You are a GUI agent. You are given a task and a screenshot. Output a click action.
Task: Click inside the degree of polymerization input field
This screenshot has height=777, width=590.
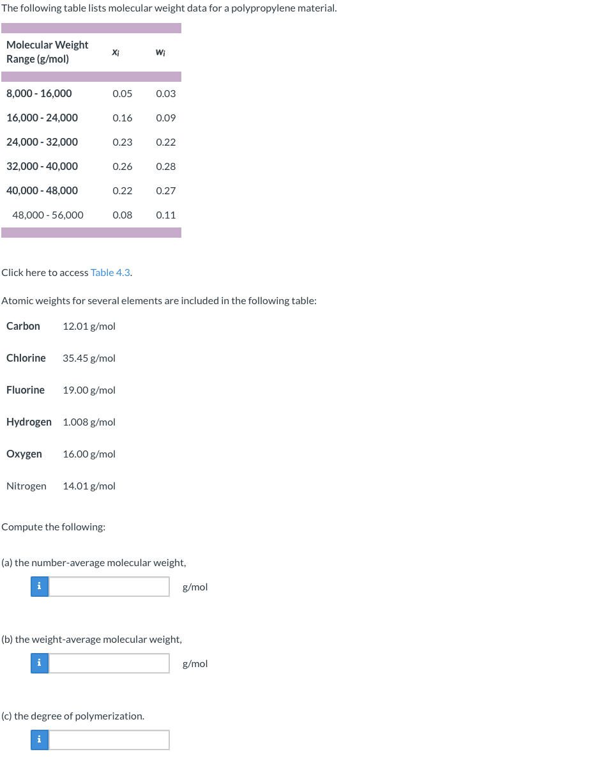(109, 739)
